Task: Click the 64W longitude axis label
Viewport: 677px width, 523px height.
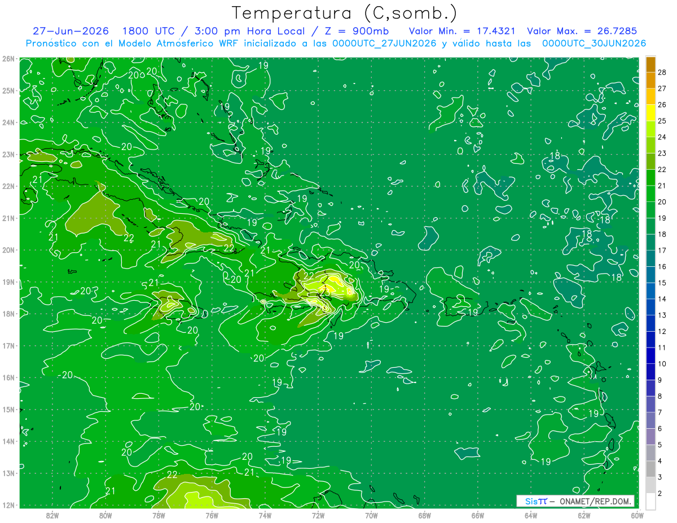Action: [x=531, y=515]
